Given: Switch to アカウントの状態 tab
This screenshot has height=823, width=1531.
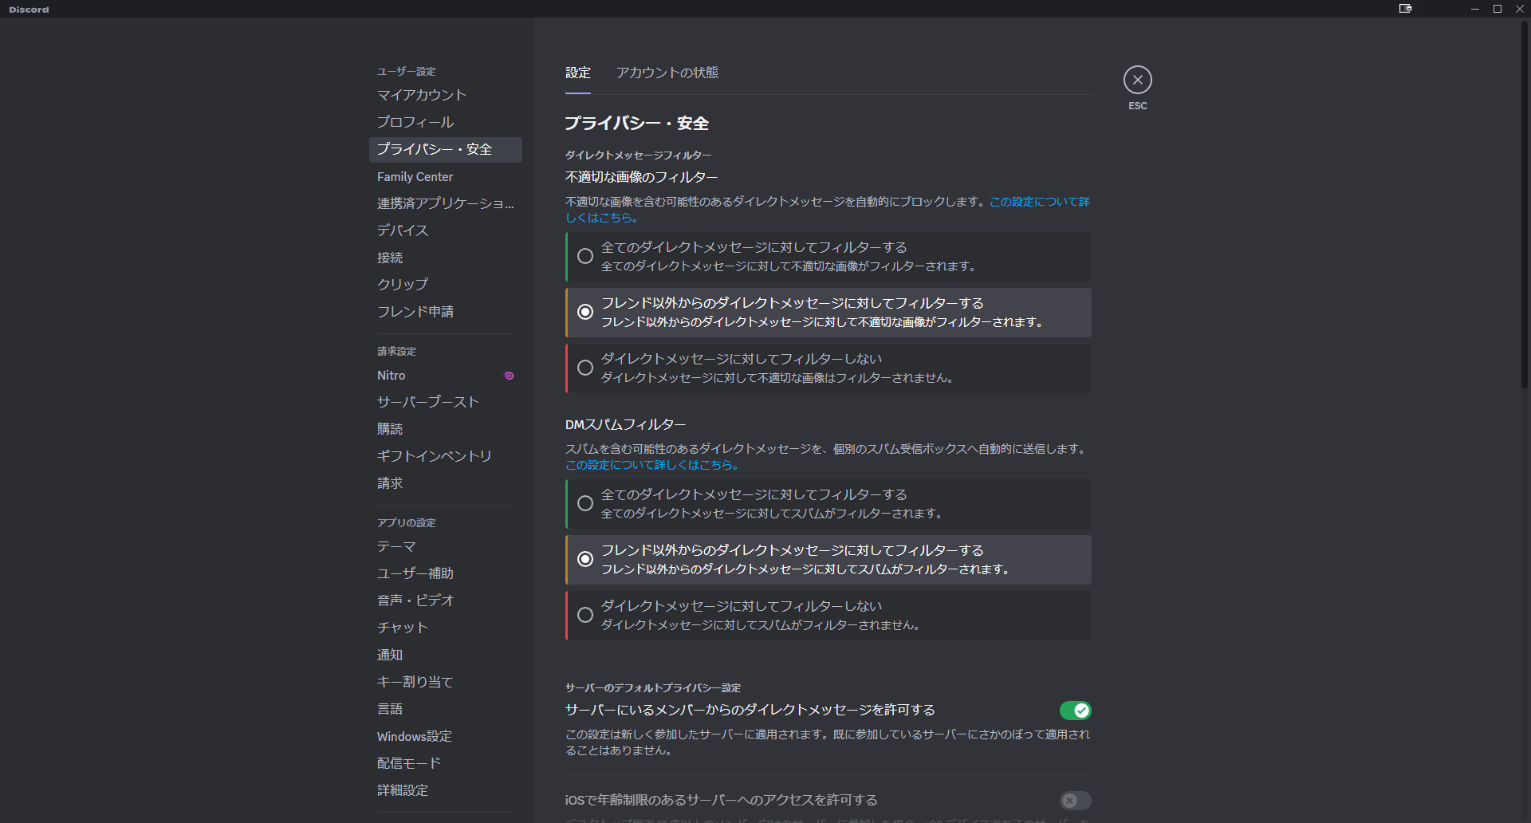Looking at the screenshot, I should [x=667, y=73].
